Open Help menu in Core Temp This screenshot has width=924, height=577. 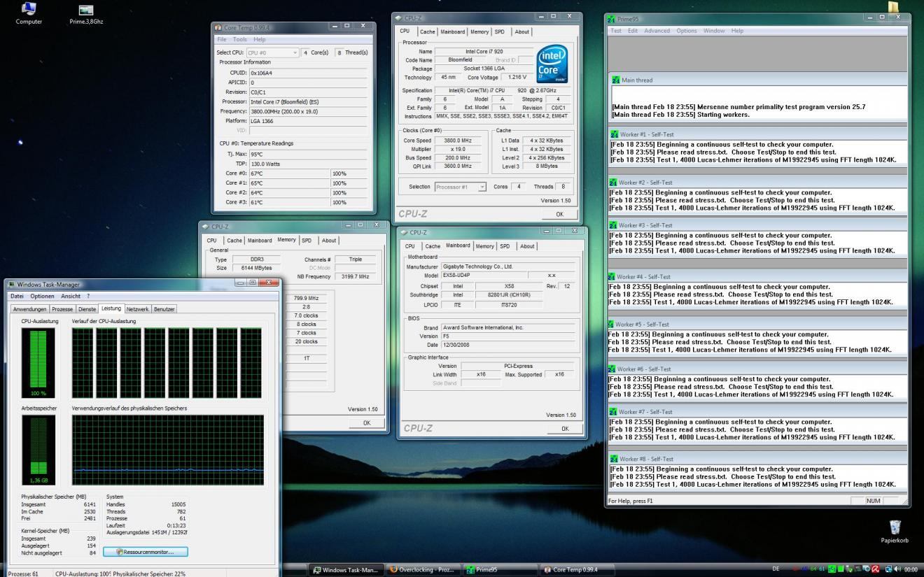tap(260, 39)
